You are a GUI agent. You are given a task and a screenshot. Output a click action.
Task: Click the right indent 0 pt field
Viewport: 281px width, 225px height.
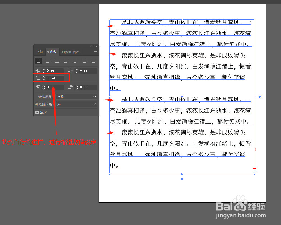[88, 71]
